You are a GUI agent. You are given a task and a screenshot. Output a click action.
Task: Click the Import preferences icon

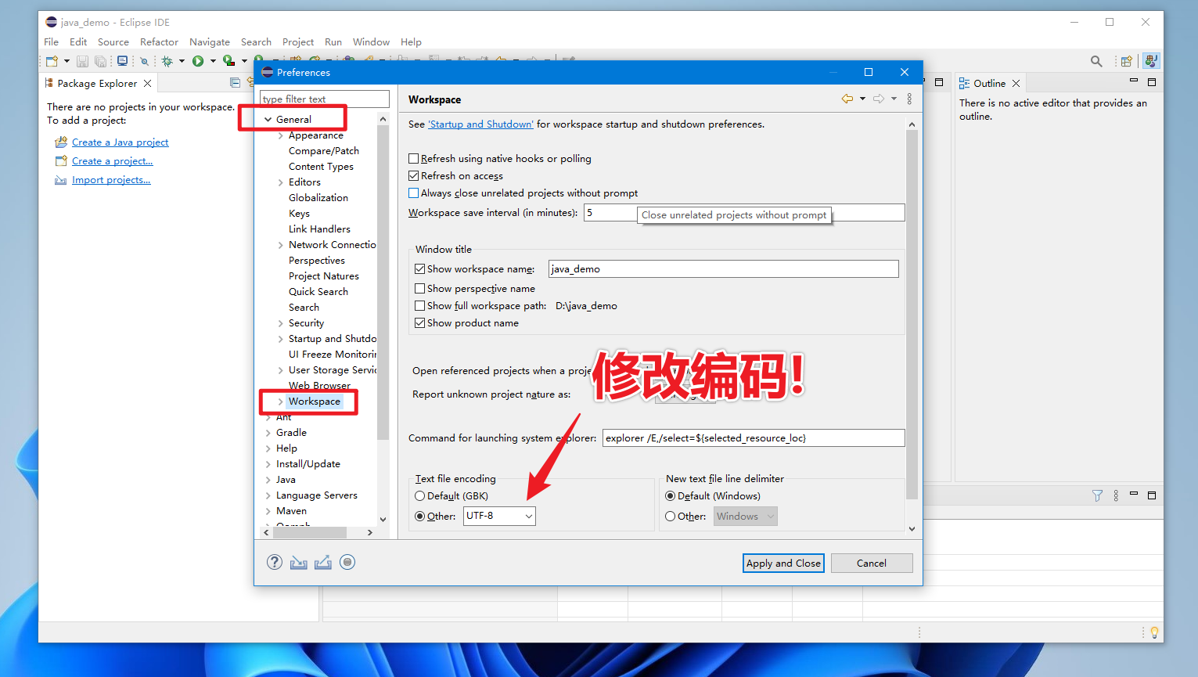tap(299, 562)
